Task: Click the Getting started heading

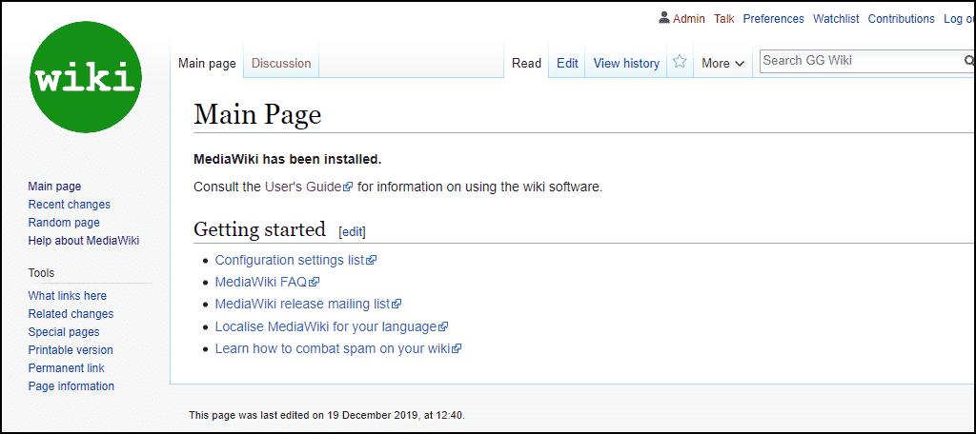Action: pos(259,229)
